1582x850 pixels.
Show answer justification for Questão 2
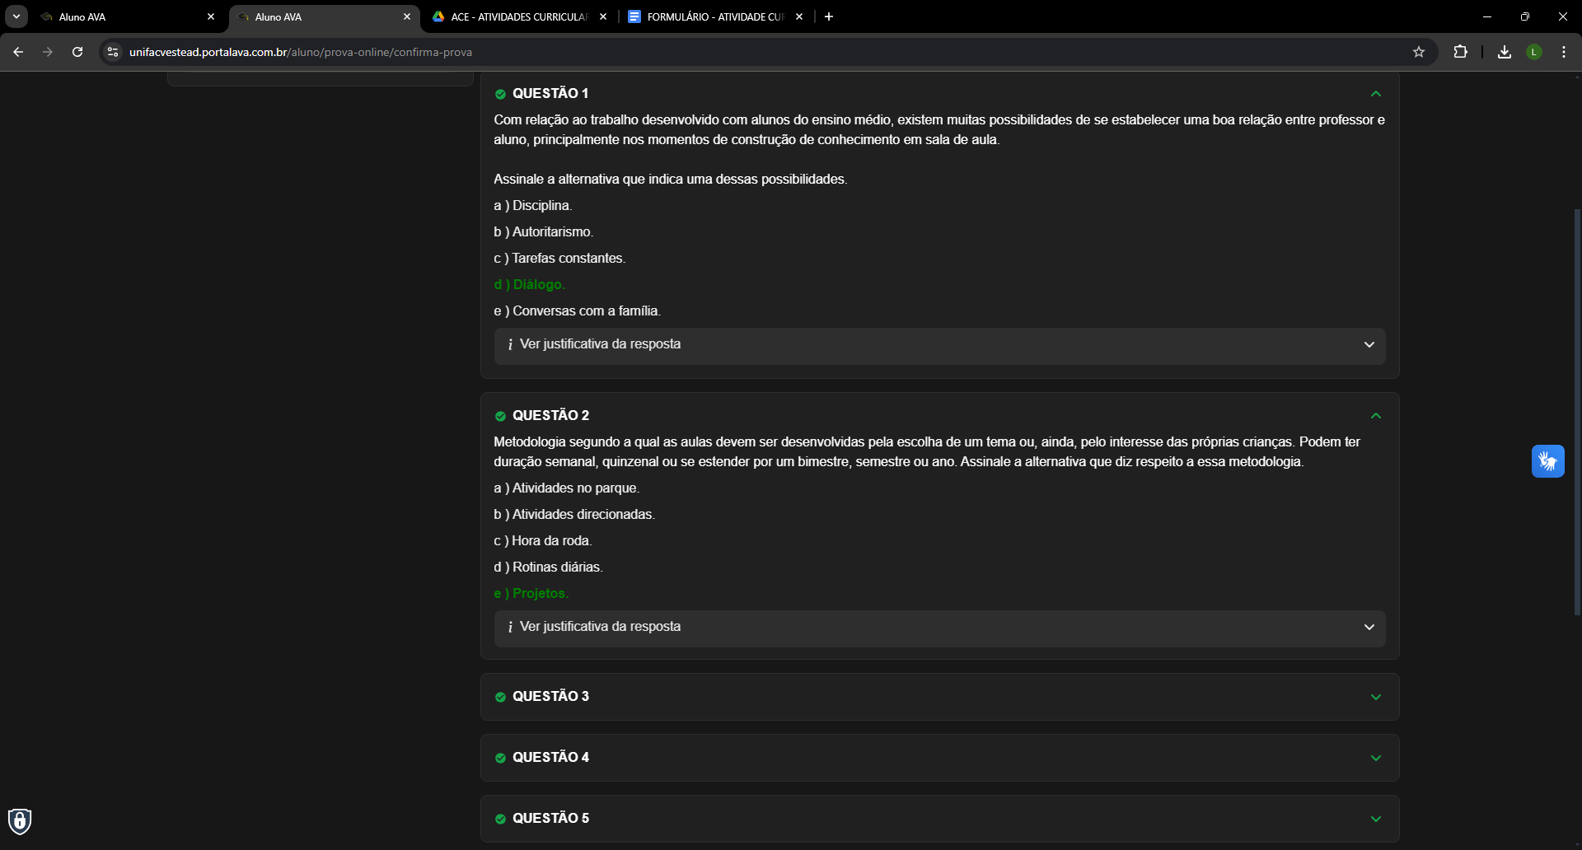939,627
